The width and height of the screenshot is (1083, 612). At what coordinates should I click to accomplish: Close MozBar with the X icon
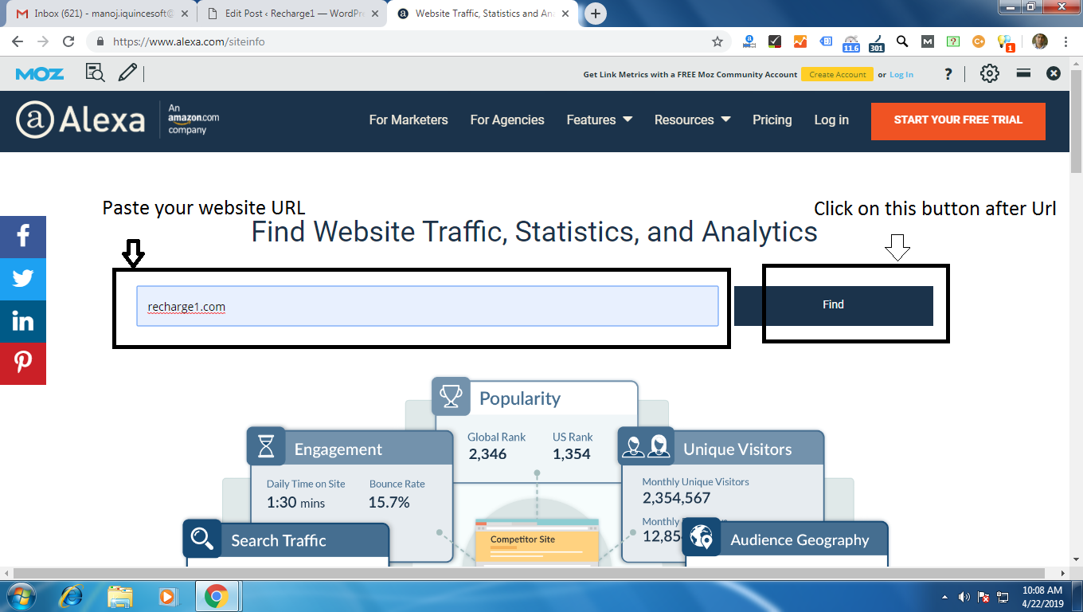[x=1054, y=73]
